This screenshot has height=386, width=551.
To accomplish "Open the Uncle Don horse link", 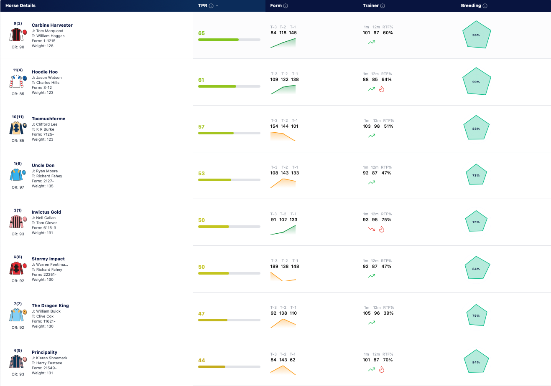I will (43, 165).
